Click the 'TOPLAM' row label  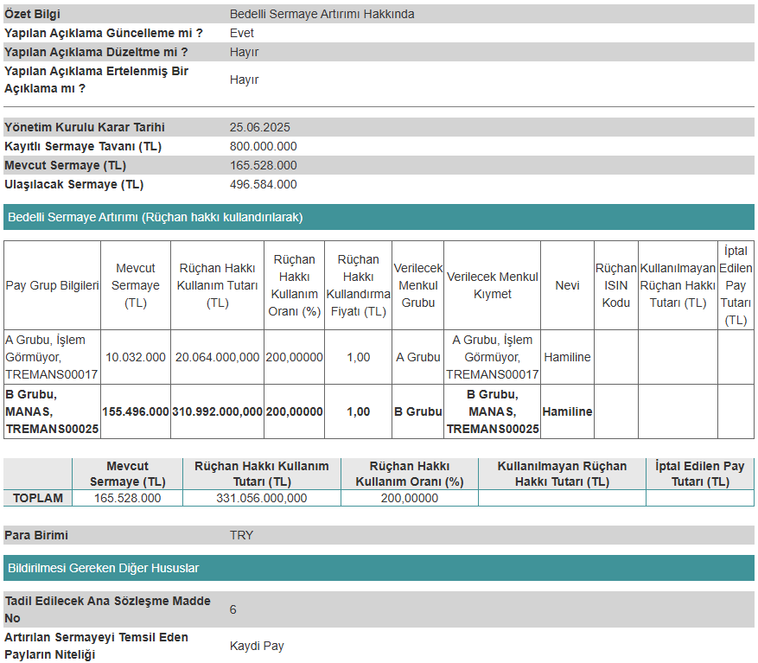38,498
